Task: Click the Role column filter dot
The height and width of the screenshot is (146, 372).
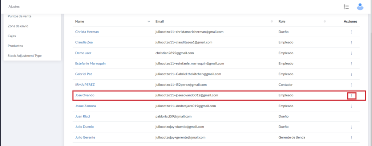Action: tap(324, 22)
